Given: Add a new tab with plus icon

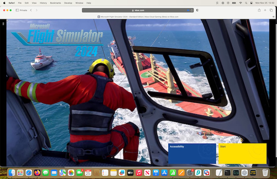Looking at the screenshot, I should (x=265, y=10).
